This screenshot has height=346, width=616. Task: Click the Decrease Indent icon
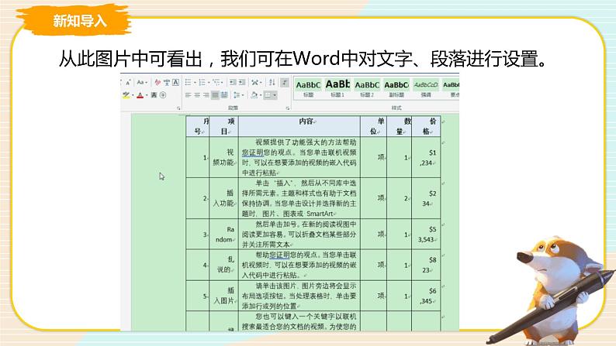coord(233,82)
